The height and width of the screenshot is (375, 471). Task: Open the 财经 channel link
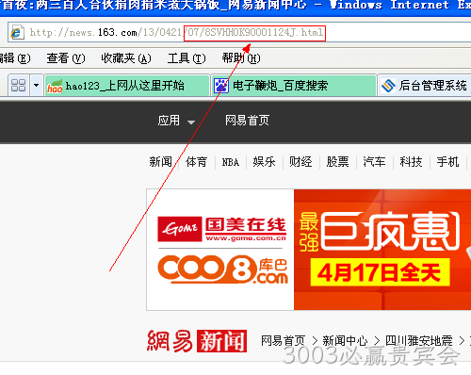coord(300,162)
